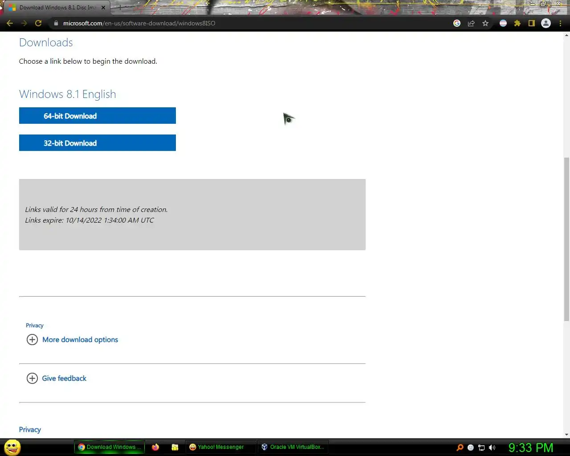Restore down the Chrome window
Viewport: 570px width, 456px height.
pyautogui.click(x=543, y=4)
